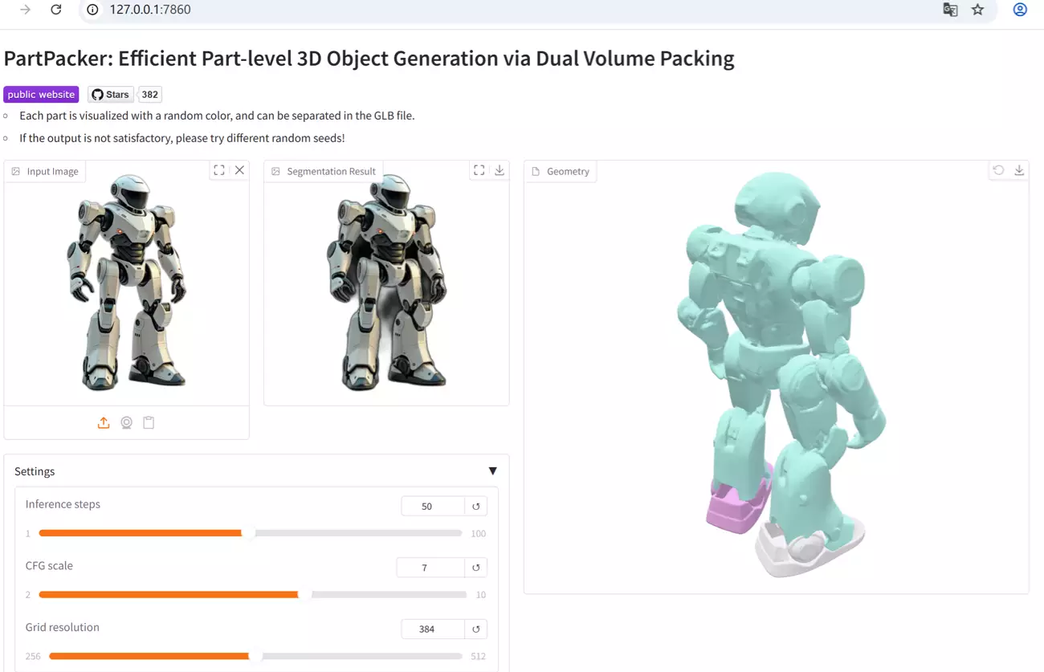1044x672 pixels.
Task: Click the 382 star count badge
Action: pos(150,94)
